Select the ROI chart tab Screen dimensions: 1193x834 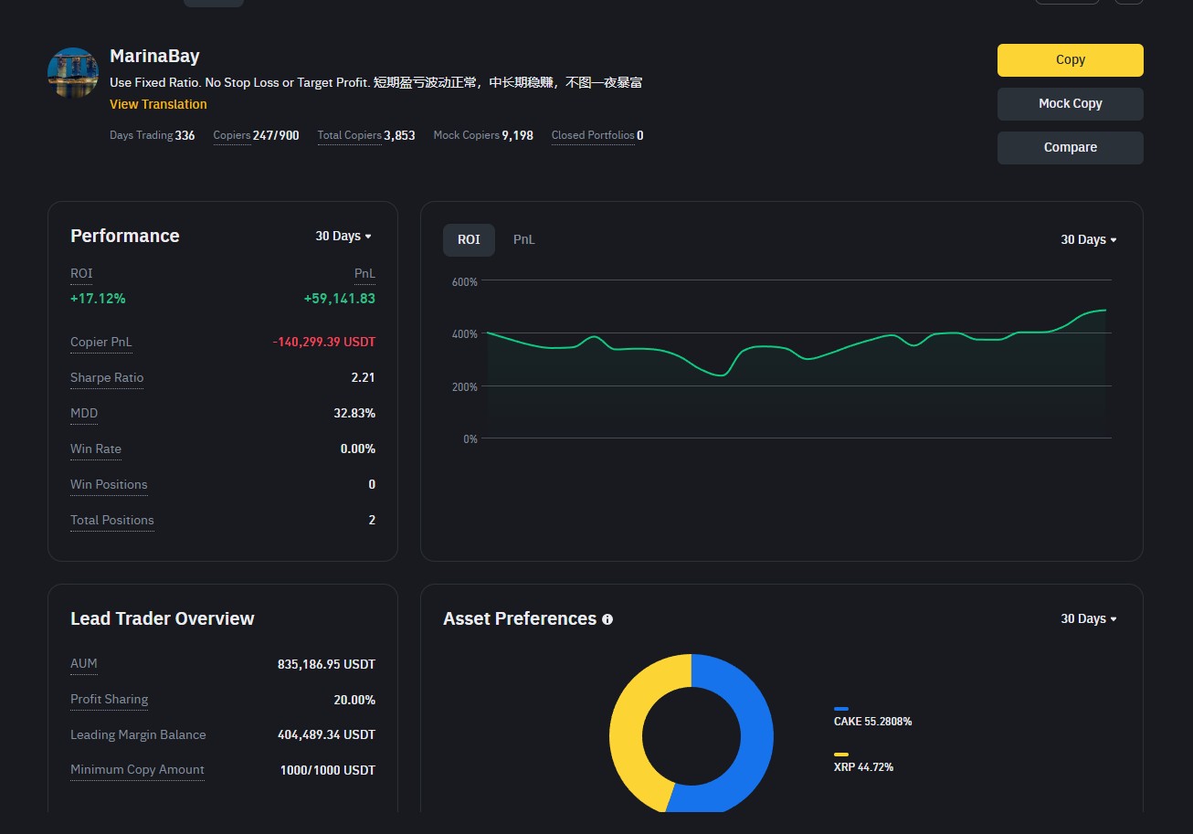[x=469, y=240]
